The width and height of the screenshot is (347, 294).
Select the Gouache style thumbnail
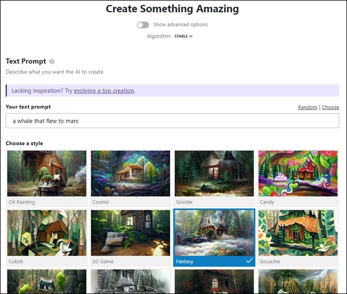pyautogui.click(x=298, y=233)
